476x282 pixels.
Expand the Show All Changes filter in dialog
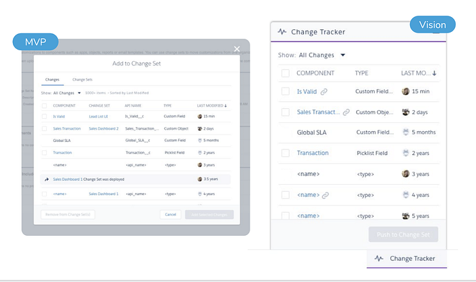[x=79, y=93]
